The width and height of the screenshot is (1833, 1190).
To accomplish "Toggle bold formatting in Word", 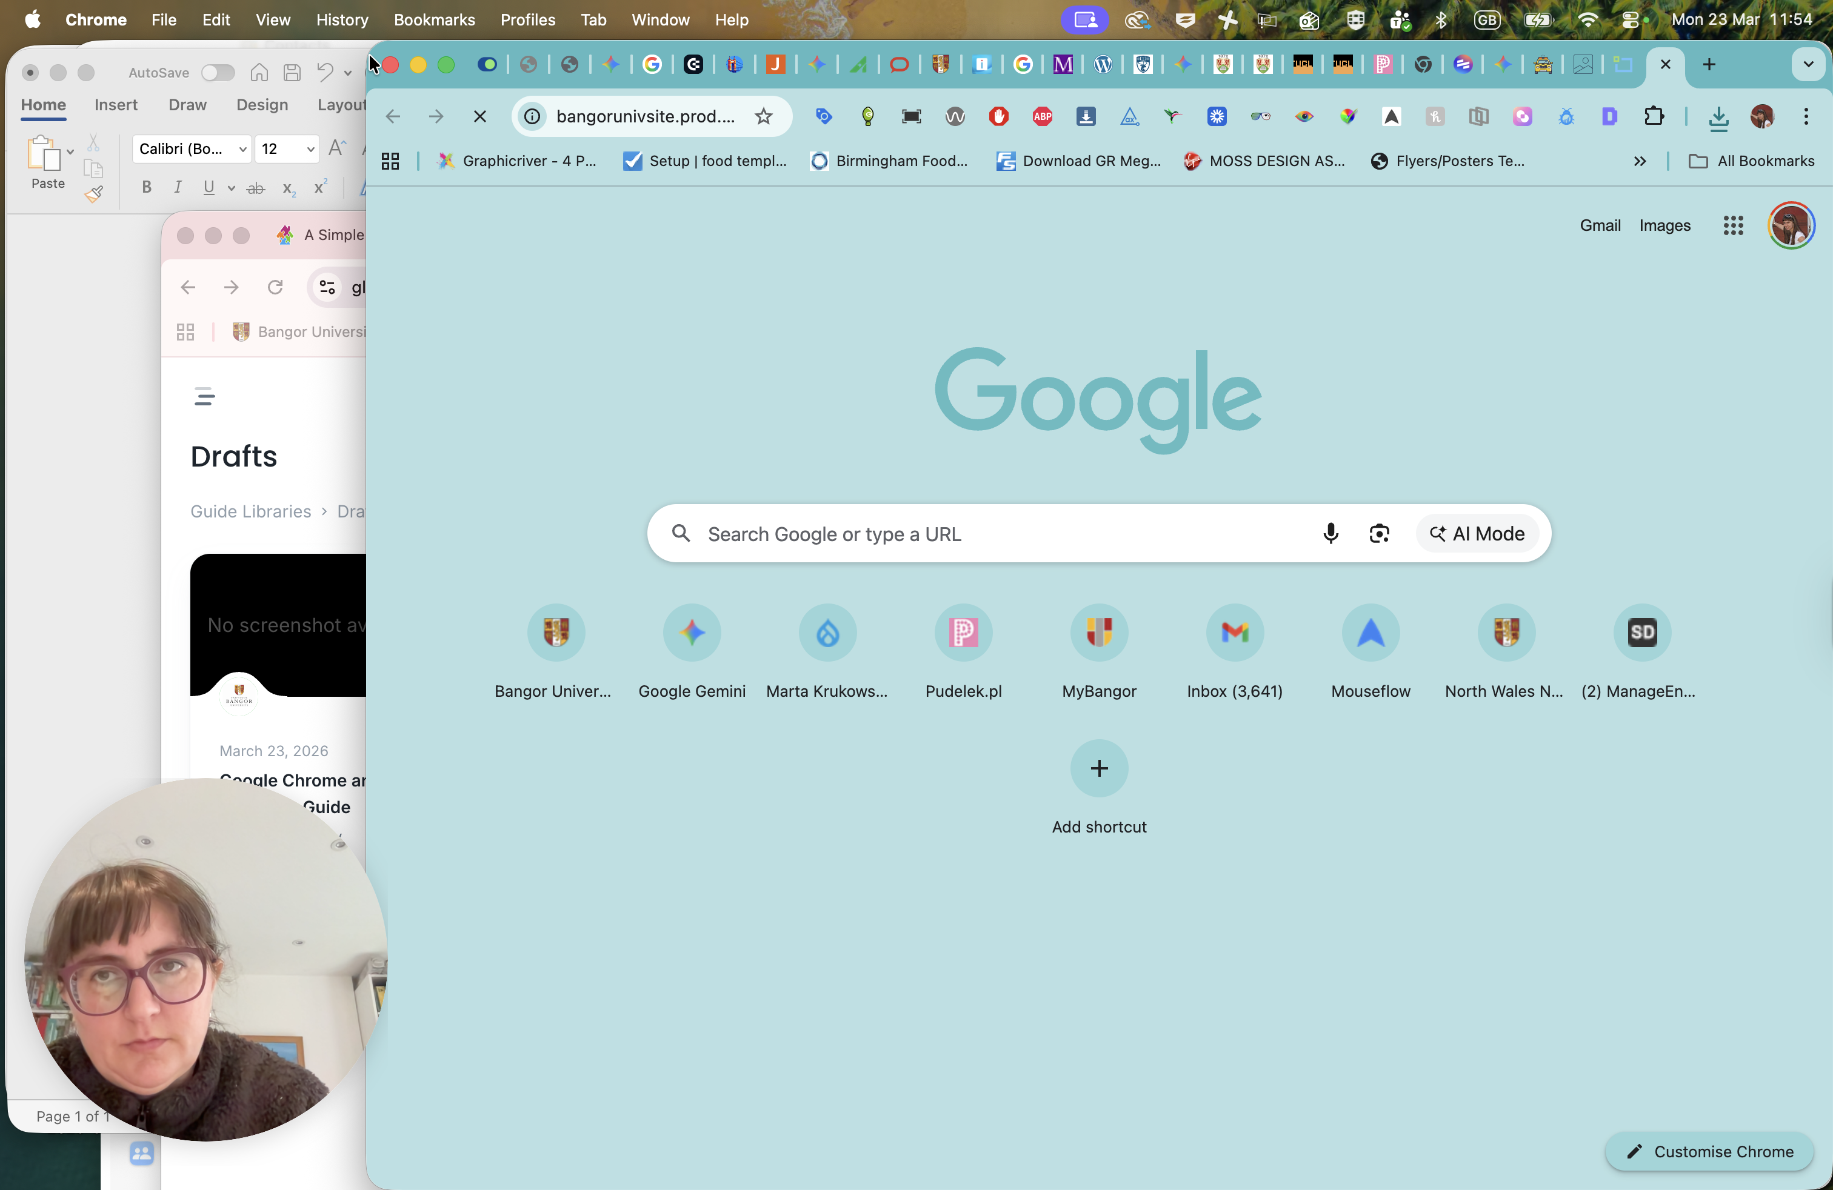I will click(x=146, y=187).
